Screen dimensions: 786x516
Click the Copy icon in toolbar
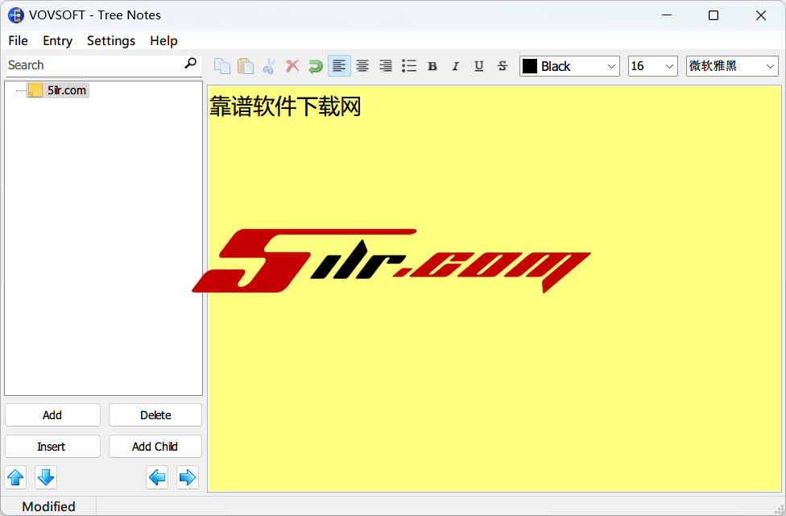tap(222, 66)
